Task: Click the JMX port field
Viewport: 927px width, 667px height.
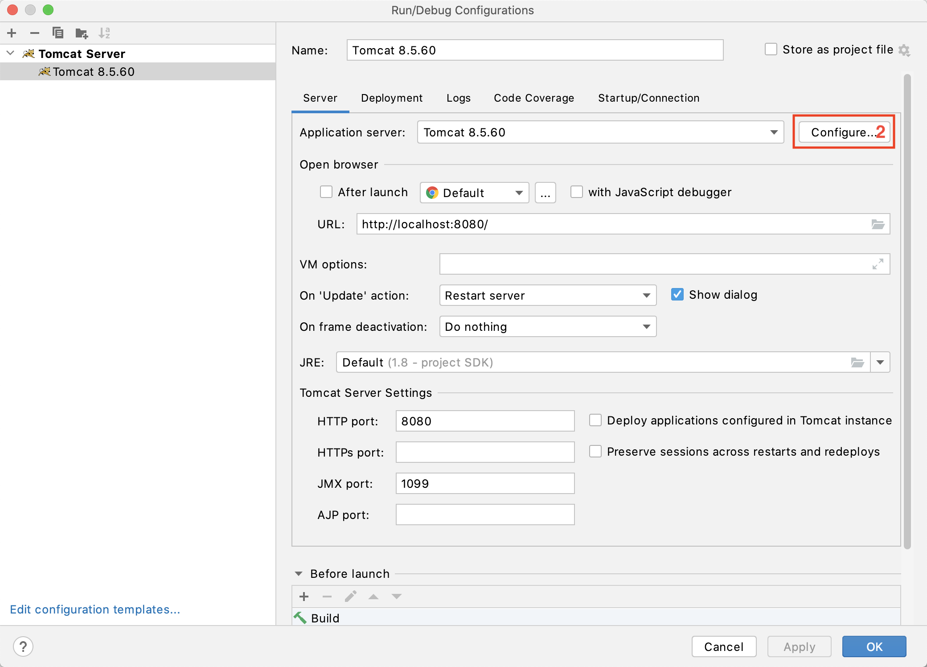Action: coord(485,483)
